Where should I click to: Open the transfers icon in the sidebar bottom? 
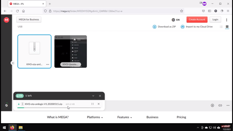[x=7, y=105]
